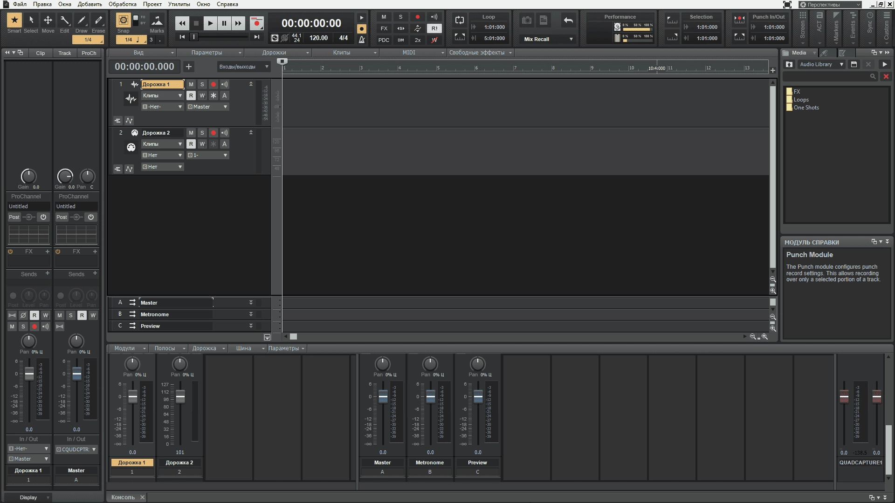Pick the Edit tool
This screenshot has height=503, width=895.
[x=65, y=20]
